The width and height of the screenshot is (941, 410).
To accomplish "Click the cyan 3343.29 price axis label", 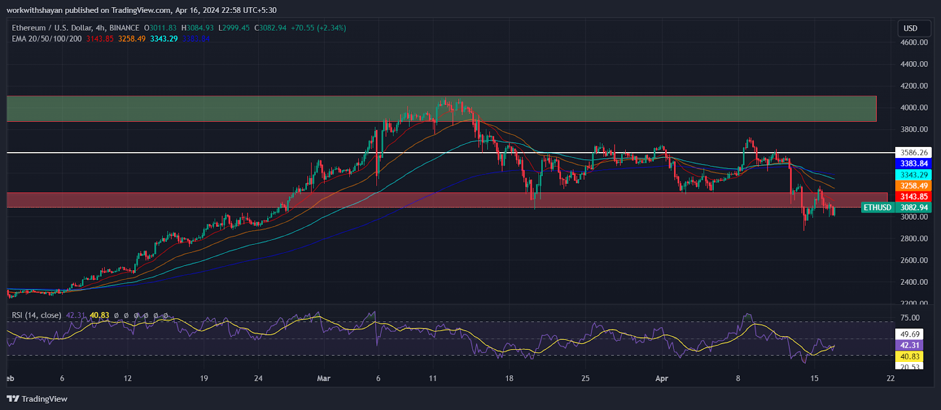I will click(x=913, y=175).
